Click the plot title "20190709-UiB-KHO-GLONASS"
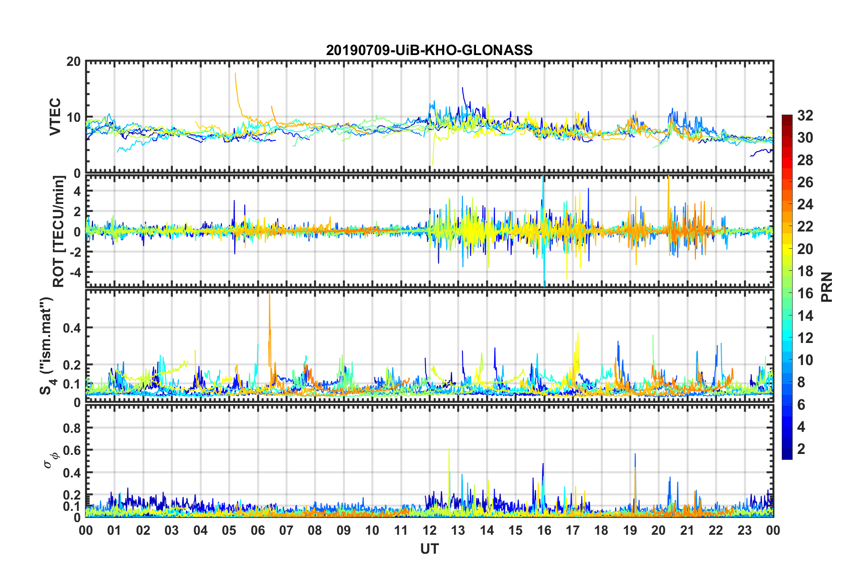859x574 pixels. [x=429, y=50]
